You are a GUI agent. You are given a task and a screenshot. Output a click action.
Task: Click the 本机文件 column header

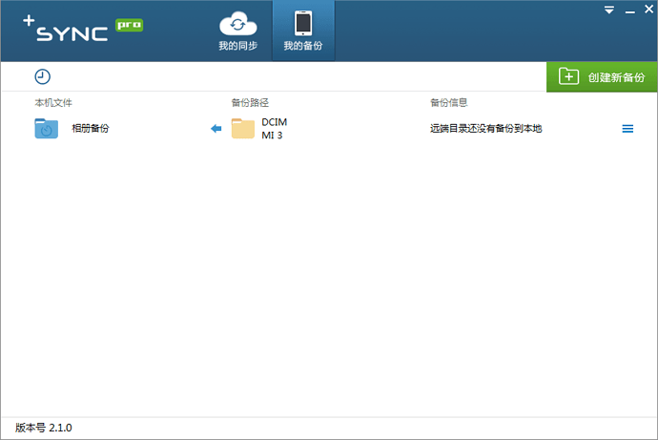point(53,102)
